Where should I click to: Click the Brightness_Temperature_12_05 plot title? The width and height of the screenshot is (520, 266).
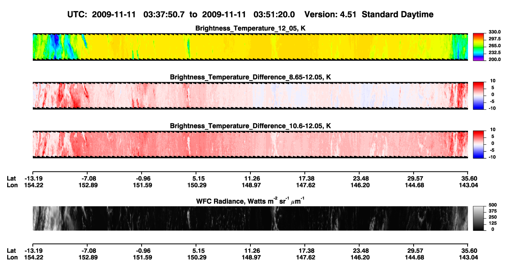tap(250, 28)
